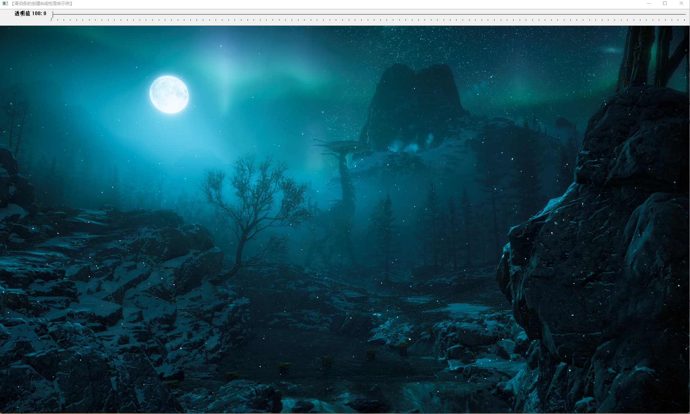
Task: Click the far right end of the 透明值 slider track
Action: 685,14
